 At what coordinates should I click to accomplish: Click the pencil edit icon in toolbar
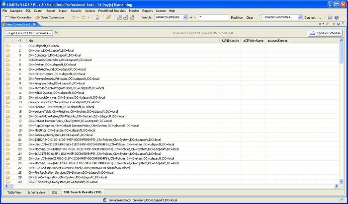pyautogui.click(x=108, y=17)
